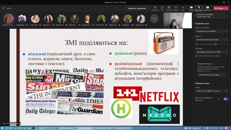231x130 pixels.
Task: Unmute the Микрофон microphone
Action: tap(199, 8)
